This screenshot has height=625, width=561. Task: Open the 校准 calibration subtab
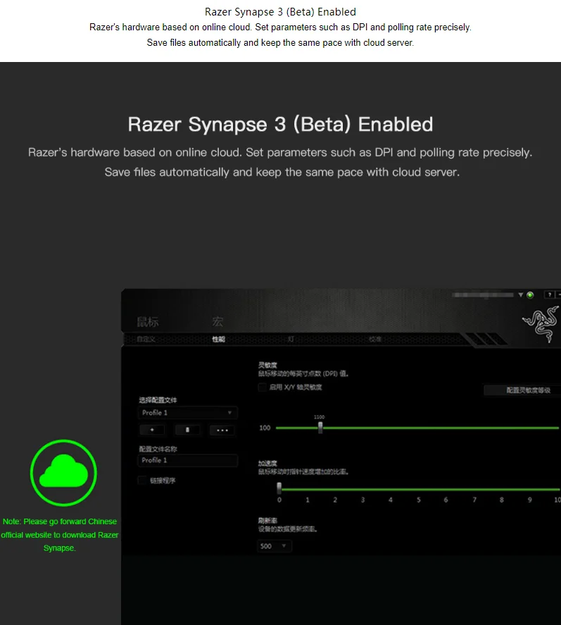point(375,339)
